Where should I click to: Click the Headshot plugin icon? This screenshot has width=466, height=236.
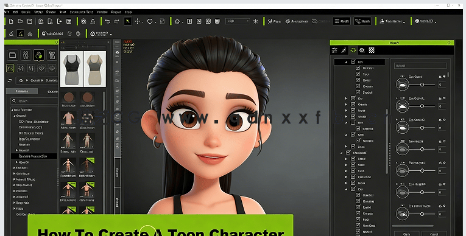[x=52, y=33]
